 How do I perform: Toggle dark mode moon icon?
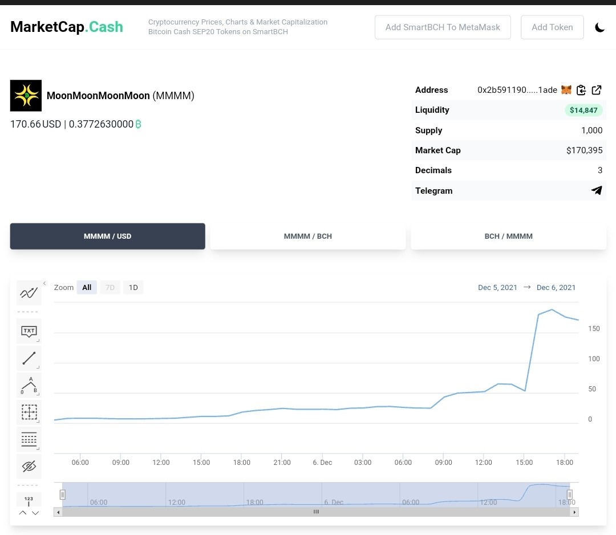click(599, 27)
